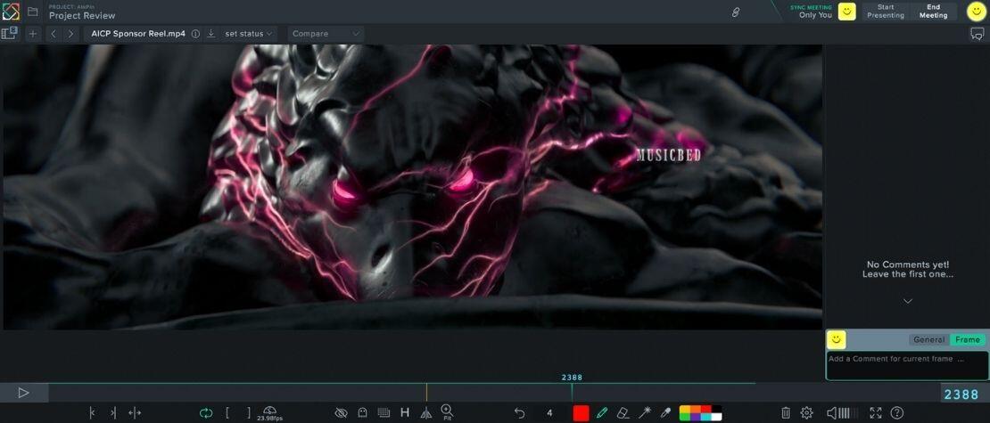Click the frame 2388 playhead on timeline
This screenshot has height=423, width=990.
click(x=572, y=393)
